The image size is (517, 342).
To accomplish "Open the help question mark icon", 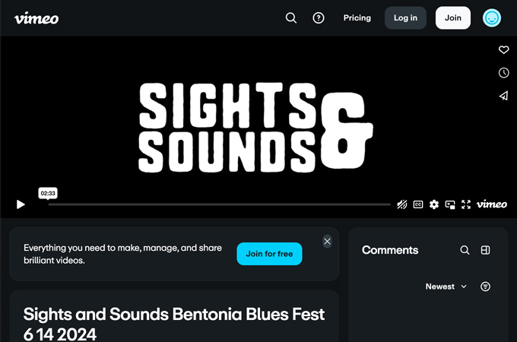I will [x=318, y=17].
